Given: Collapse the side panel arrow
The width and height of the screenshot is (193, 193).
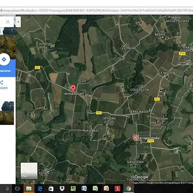Looking at the screenshot, I should coord(18,22).
